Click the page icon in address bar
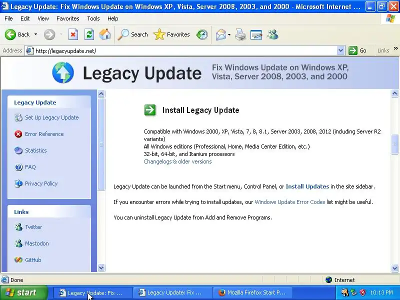 click(x=30, y=51)
